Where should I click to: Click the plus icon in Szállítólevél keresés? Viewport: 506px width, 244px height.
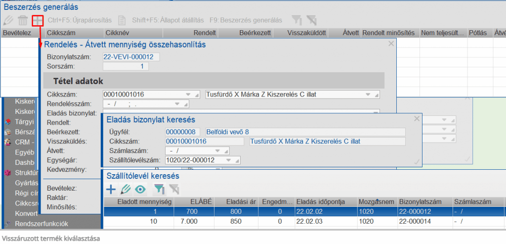point(111,189)
